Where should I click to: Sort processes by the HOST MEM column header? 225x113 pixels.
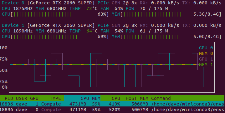(x=137, y=98)
